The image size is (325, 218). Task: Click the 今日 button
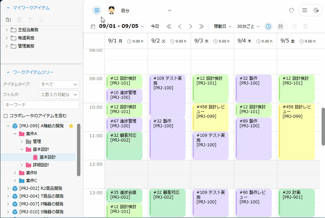(x=155, y=26)
